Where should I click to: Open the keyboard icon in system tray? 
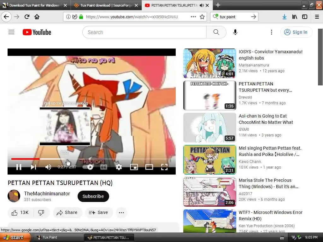pyautogui.click(x=282, y=238)
